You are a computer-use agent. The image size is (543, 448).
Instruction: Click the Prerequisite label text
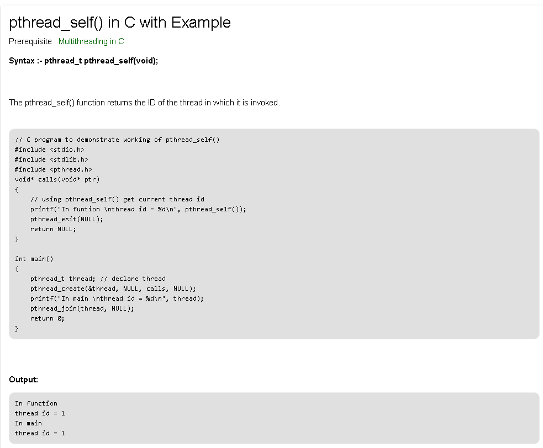coord(31,41)
